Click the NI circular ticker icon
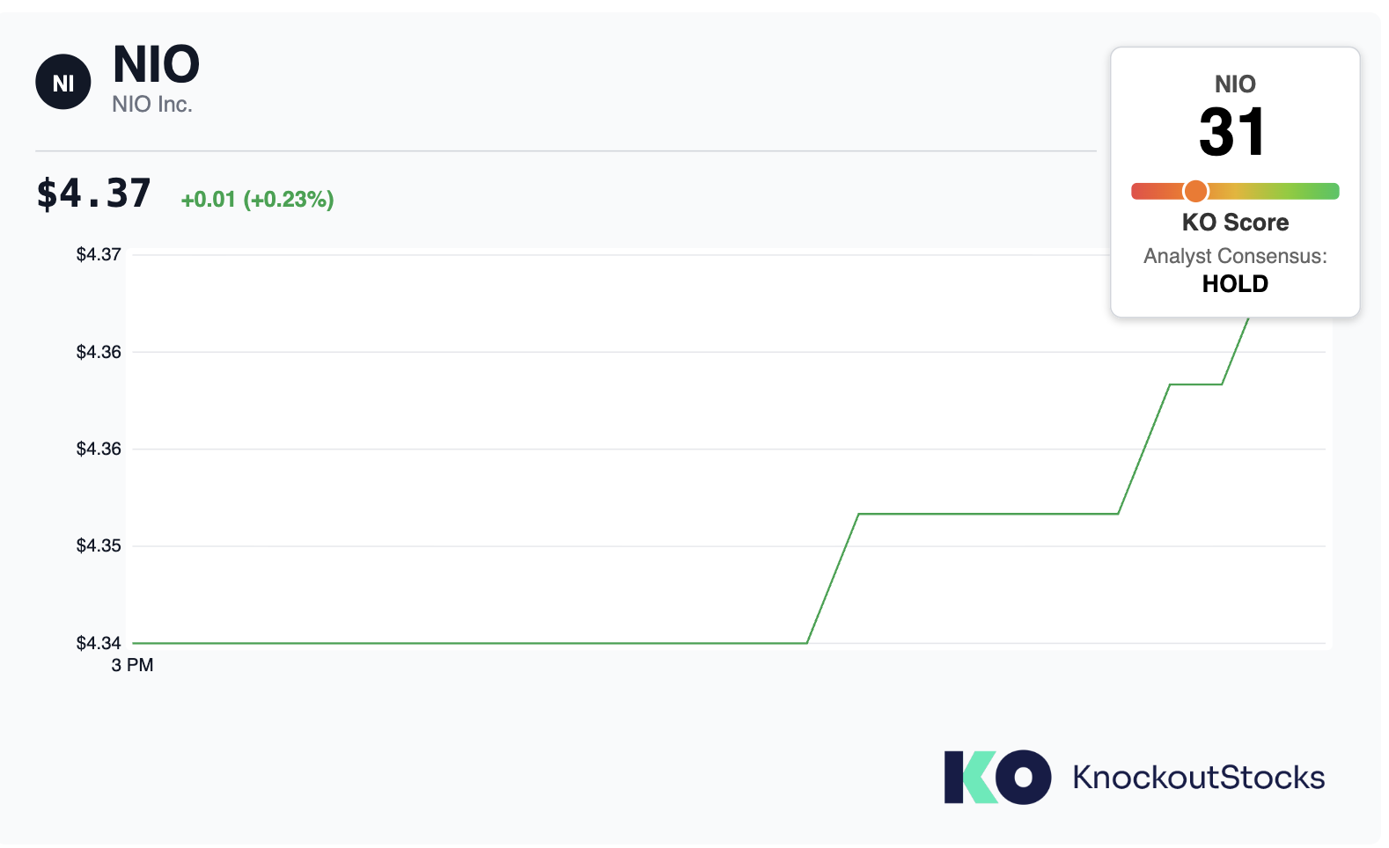 (63, 83)
